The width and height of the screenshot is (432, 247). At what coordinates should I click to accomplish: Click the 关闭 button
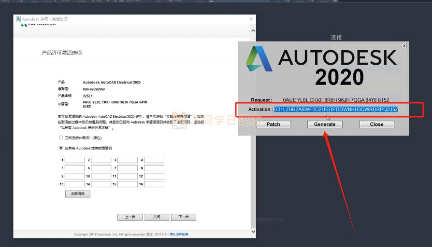click(x=157, y=217)
